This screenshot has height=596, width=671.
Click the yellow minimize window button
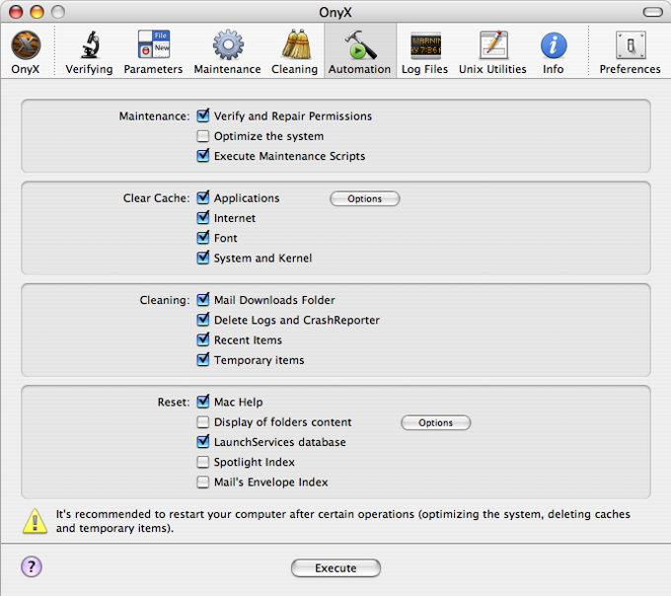tap(37, 12)
